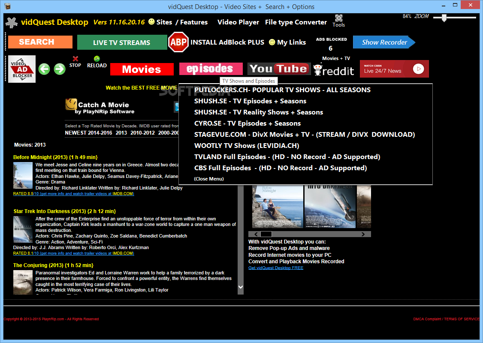
Task: Select WOOTLY TV Shows (LEVIDIA.CH) entry
Action: [x=246, y=146]
